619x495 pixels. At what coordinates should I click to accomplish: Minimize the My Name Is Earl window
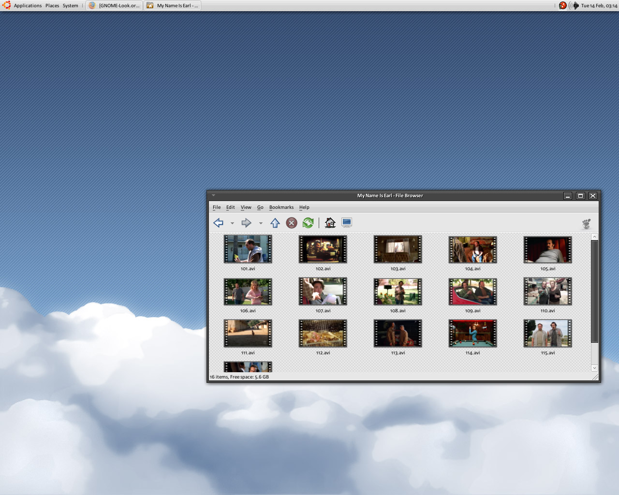568,196
